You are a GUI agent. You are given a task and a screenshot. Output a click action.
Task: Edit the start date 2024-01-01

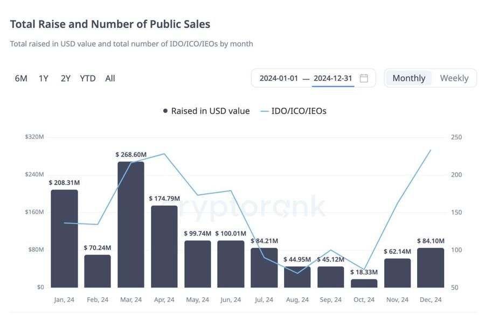279,78
